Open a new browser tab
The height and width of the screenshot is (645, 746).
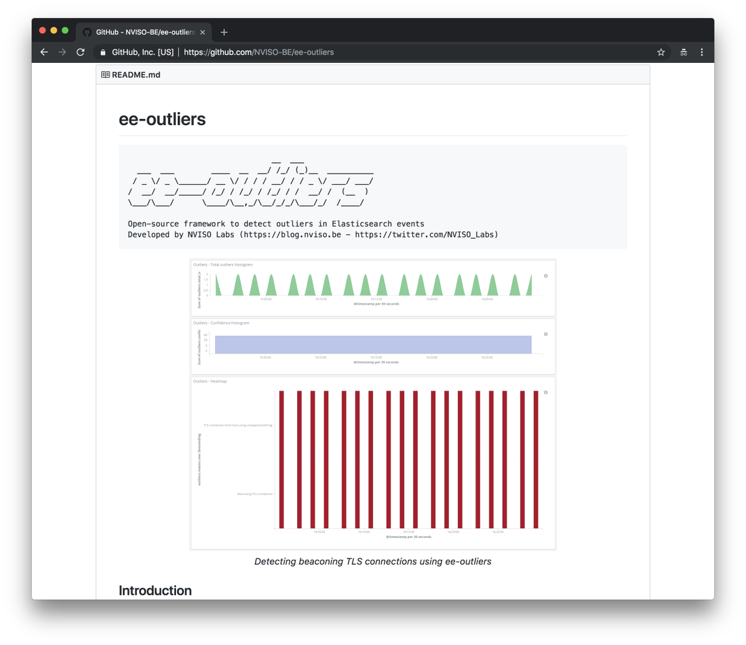click(x=224, y=32)
